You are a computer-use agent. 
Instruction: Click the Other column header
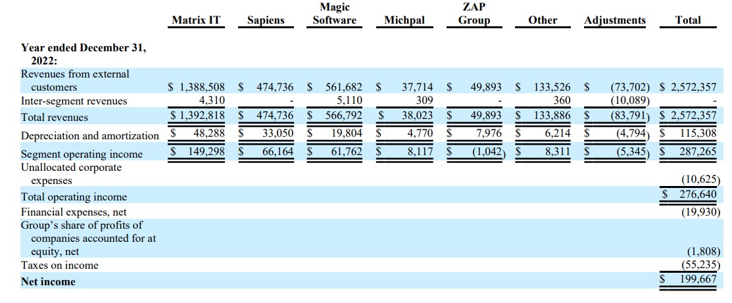click(543, 20)
